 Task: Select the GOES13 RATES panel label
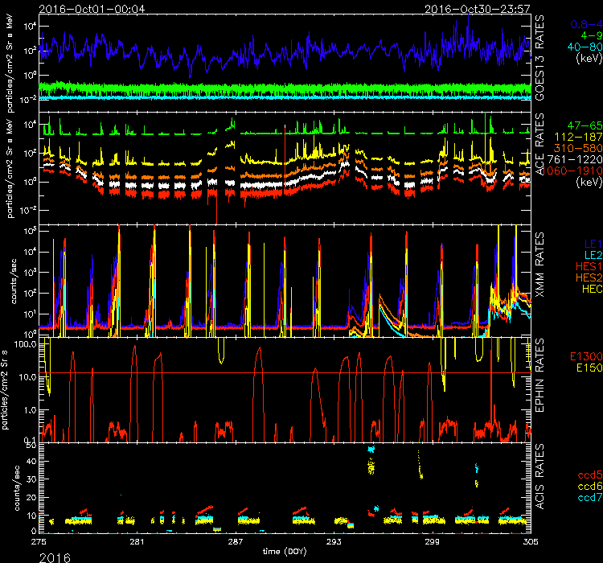[x=539, y=58]
